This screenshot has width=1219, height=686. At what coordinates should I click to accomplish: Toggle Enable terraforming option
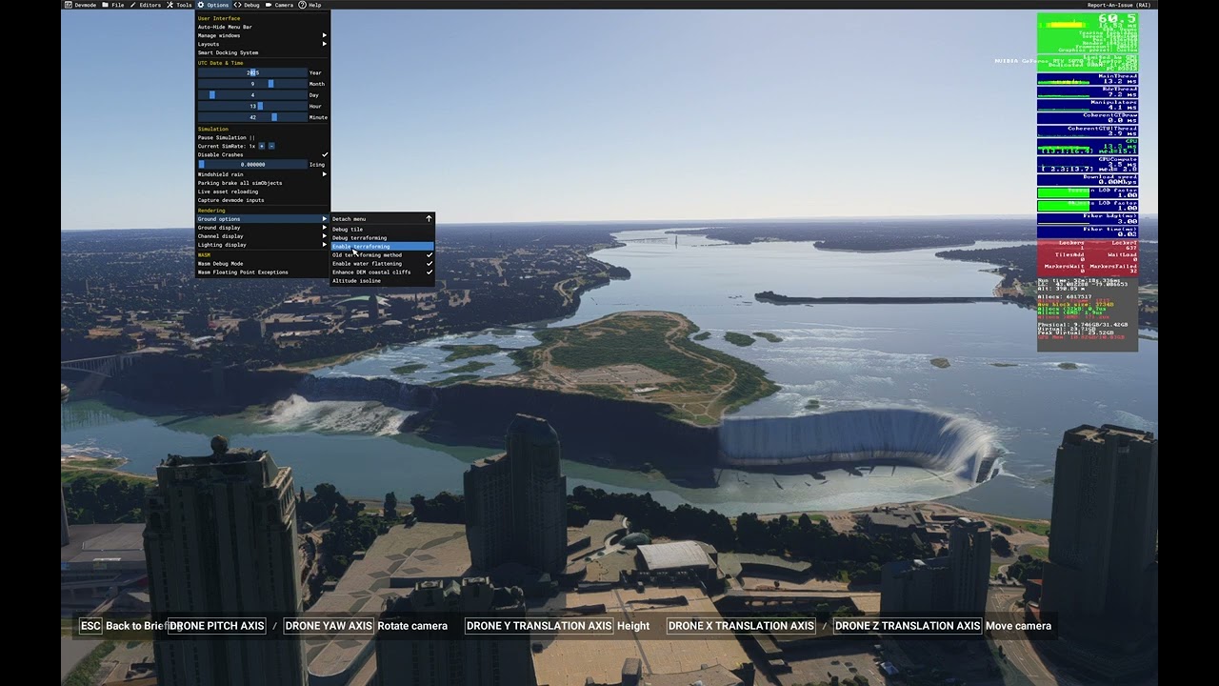[x=382, y=247]
